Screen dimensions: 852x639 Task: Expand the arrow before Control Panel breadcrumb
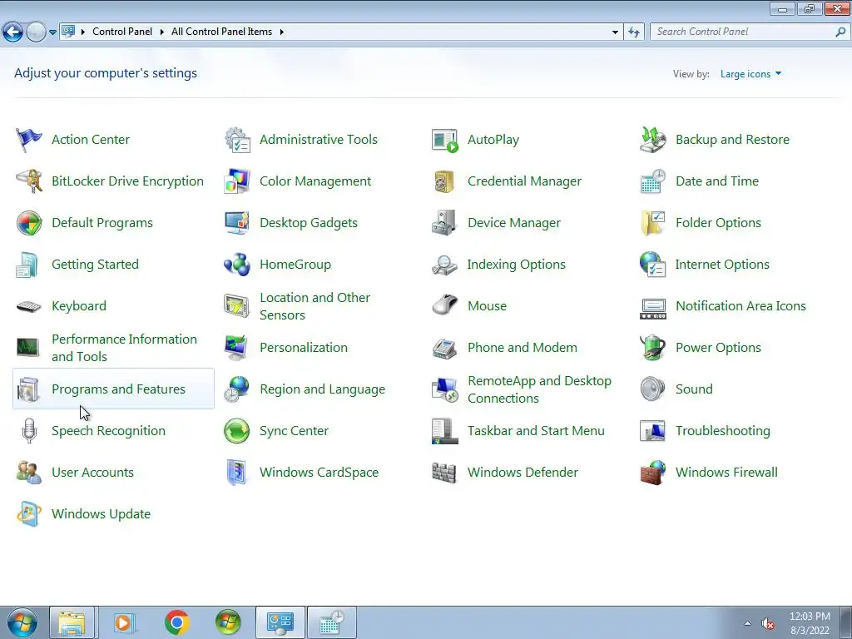tap(82, 32)
